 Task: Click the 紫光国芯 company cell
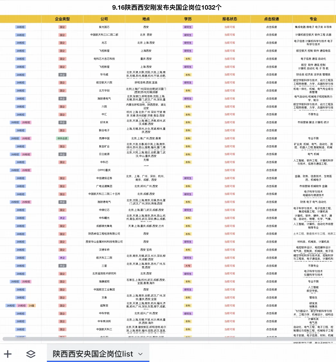tap(104, 27)
